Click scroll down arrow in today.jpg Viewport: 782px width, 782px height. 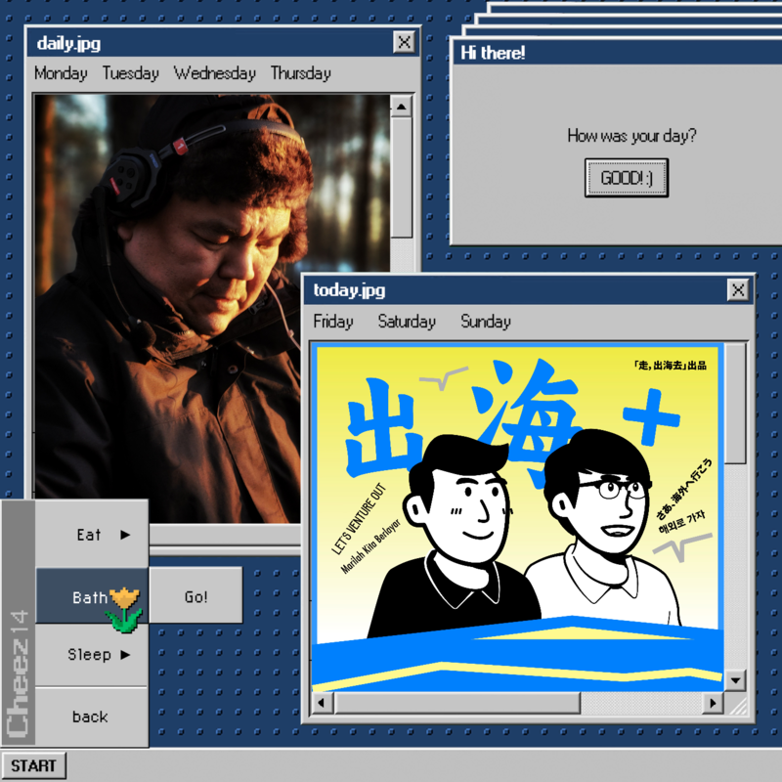[x=736, y=679]
